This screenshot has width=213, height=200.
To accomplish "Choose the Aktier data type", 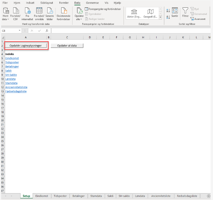I will click(x=134, y=14).
